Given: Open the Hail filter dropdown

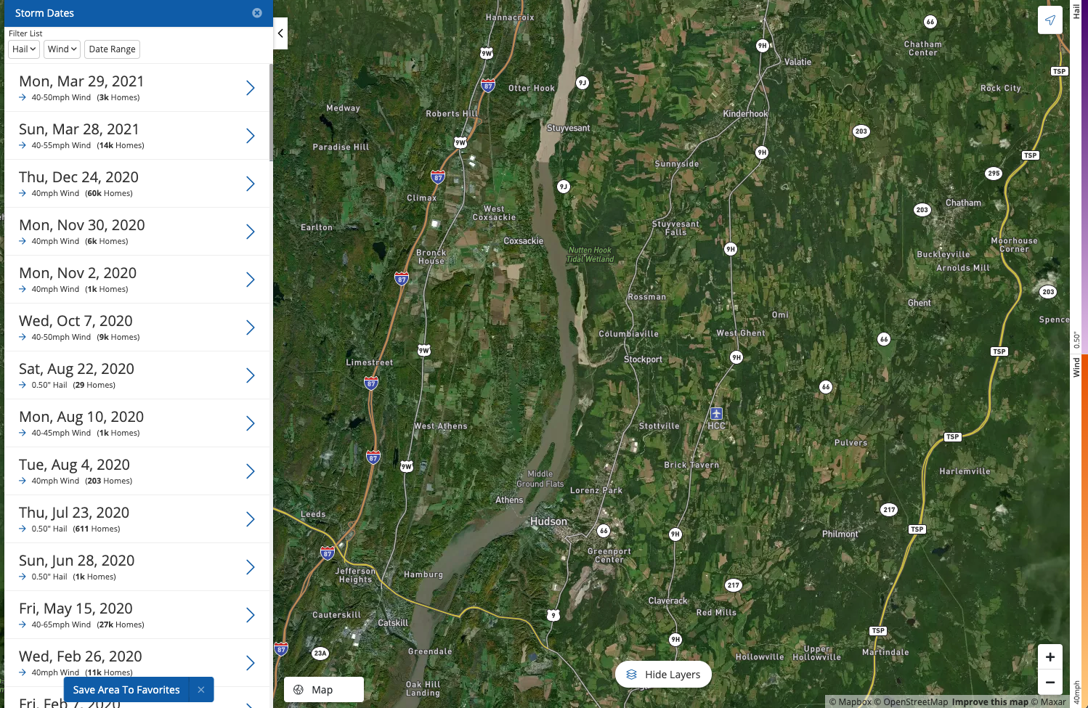Looking at the screenshot, I should tap(24, 49).
